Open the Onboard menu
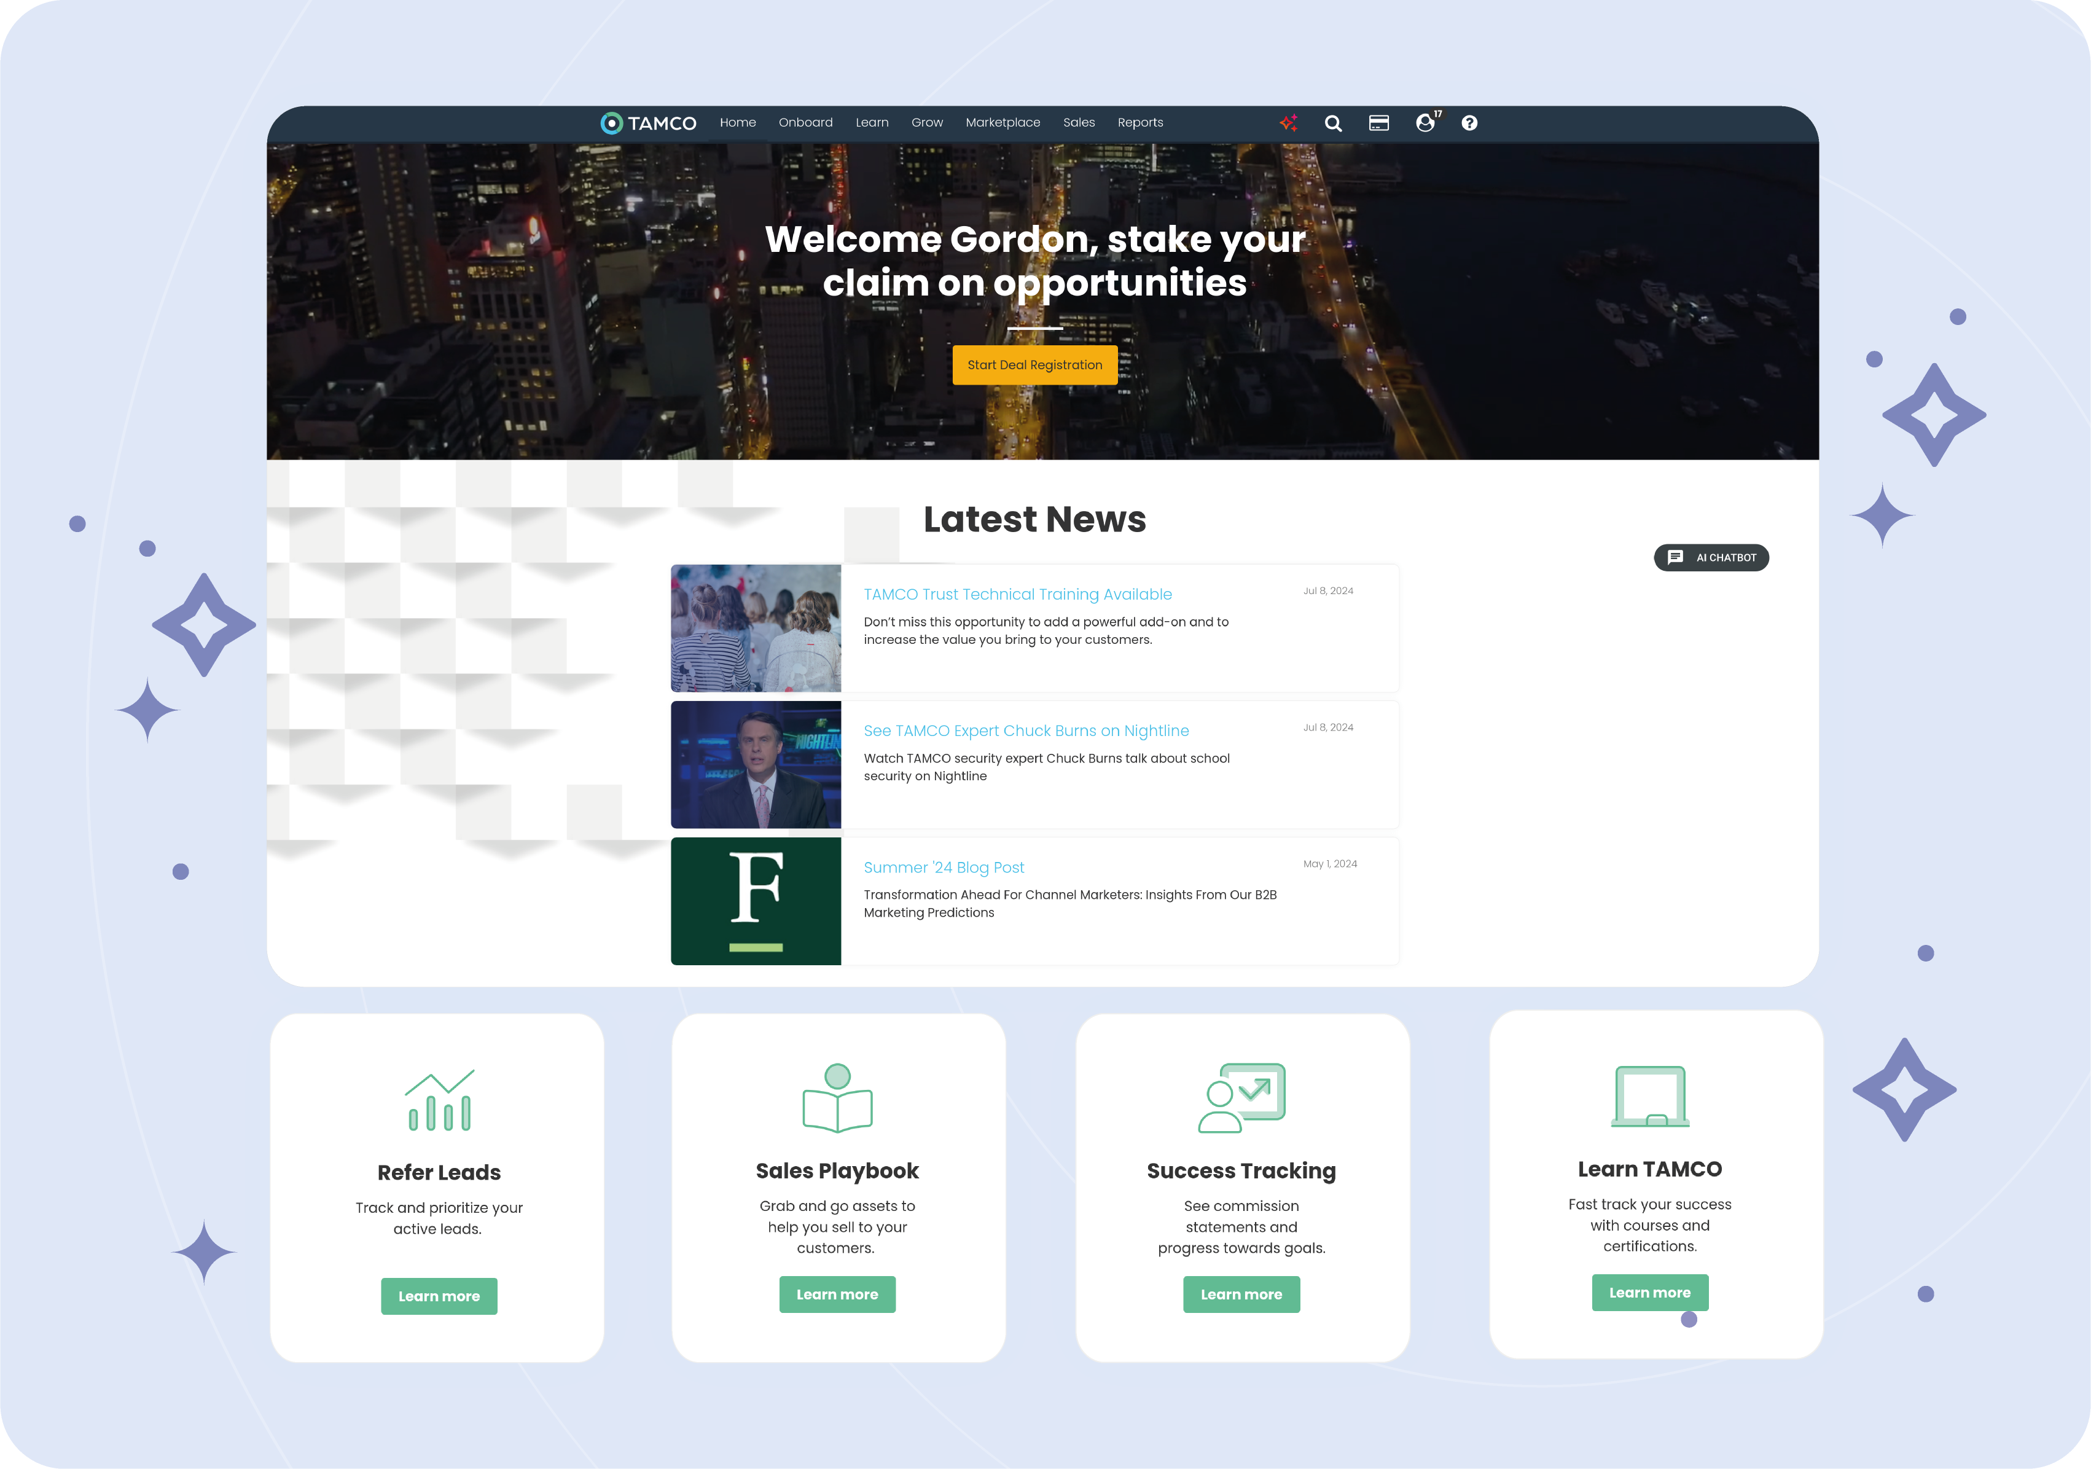 (x=805, y=122)
